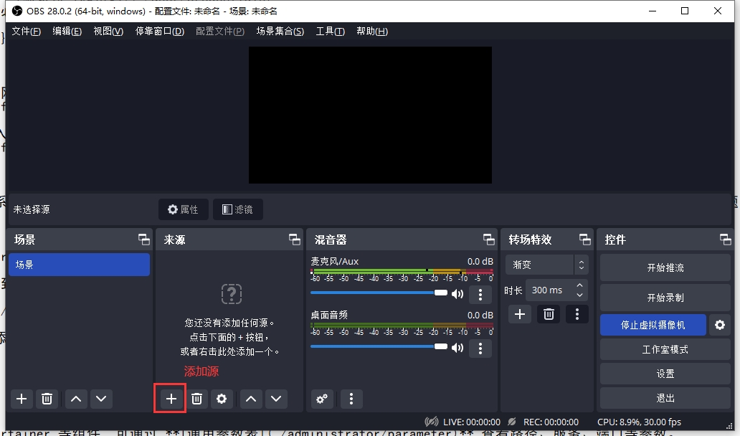The height and width of the screenshot is (436, 740).
Task: Open the 场景集合(S) menu
Action: 280,32
